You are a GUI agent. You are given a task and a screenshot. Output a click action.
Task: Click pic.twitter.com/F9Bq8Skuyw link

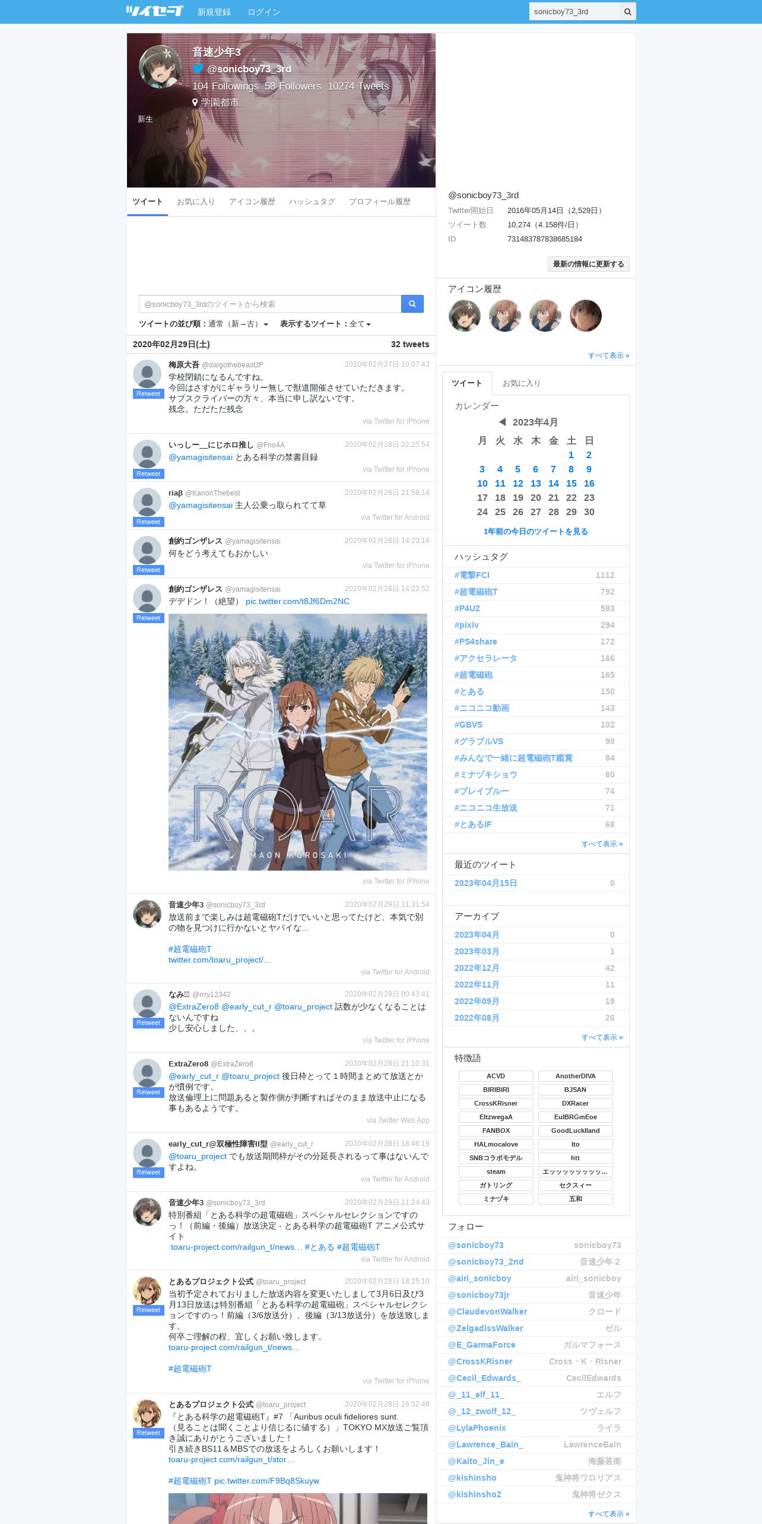(266, 1481)
